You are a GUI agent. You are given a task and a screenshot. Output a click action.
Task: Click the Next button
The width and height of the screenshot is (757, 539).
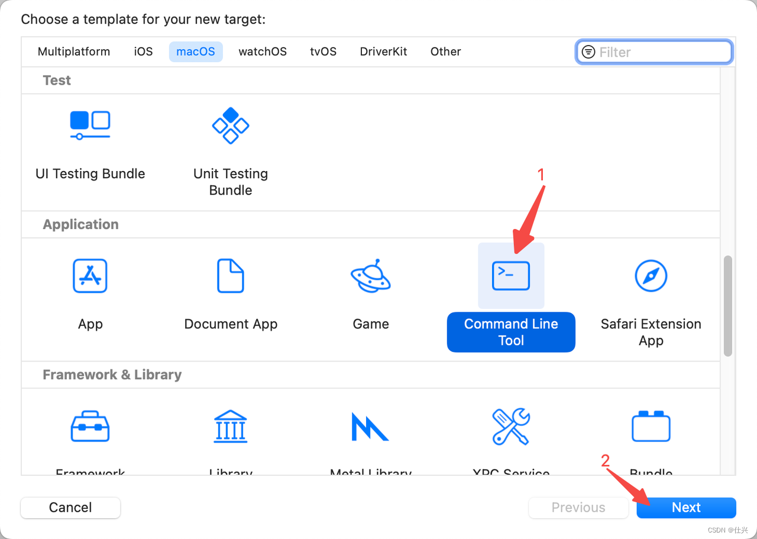pyautogui.click(x=686, y=508)
